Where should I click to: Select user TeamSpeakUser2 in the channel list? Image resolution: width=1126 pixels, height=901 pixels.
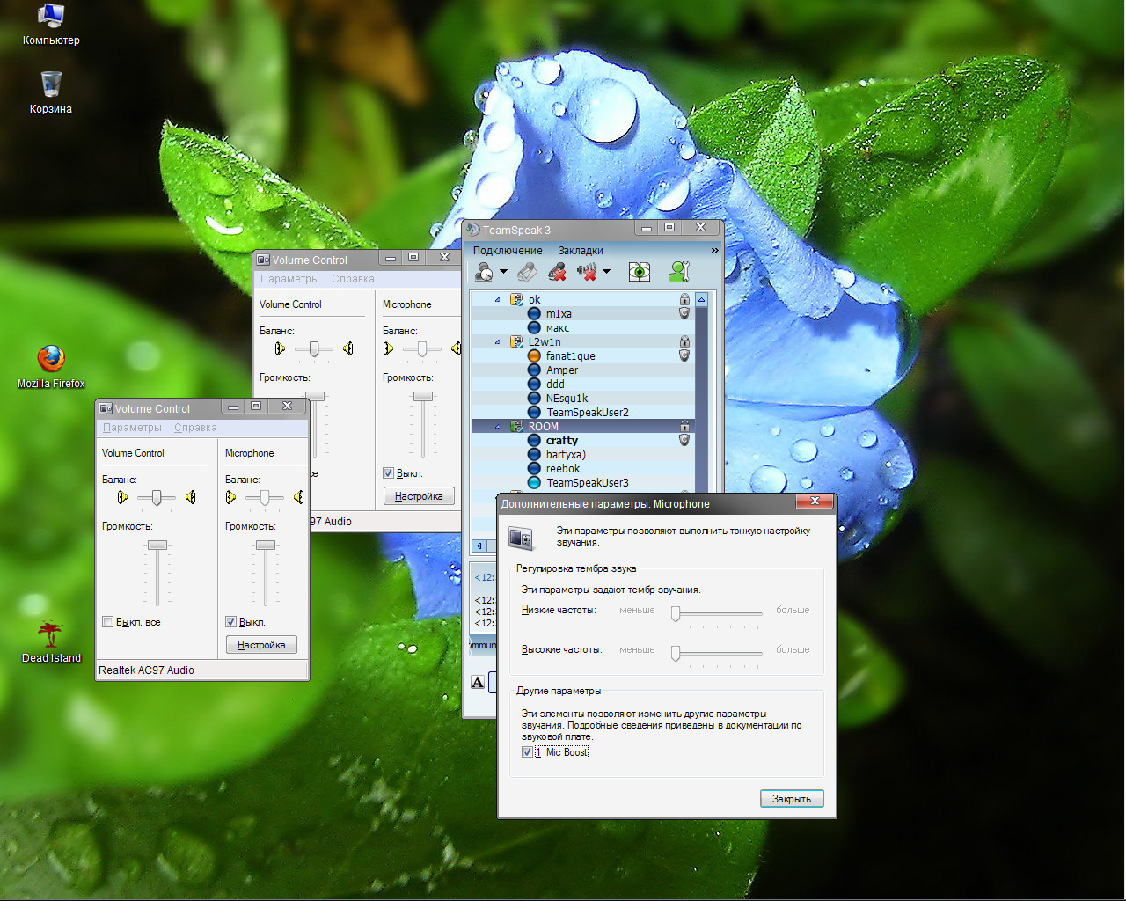pos(588,412)
